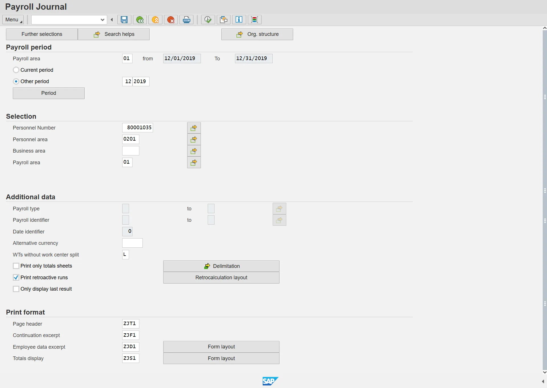Screen dimensions: 547x388
Task: Click Further selections button
Action: click(x=42, y=34)
